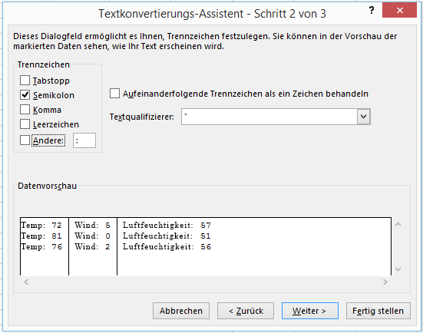Viewport: 423px width, 333px height.
Task: Proceed with the Weiter button
Action: 310,311
